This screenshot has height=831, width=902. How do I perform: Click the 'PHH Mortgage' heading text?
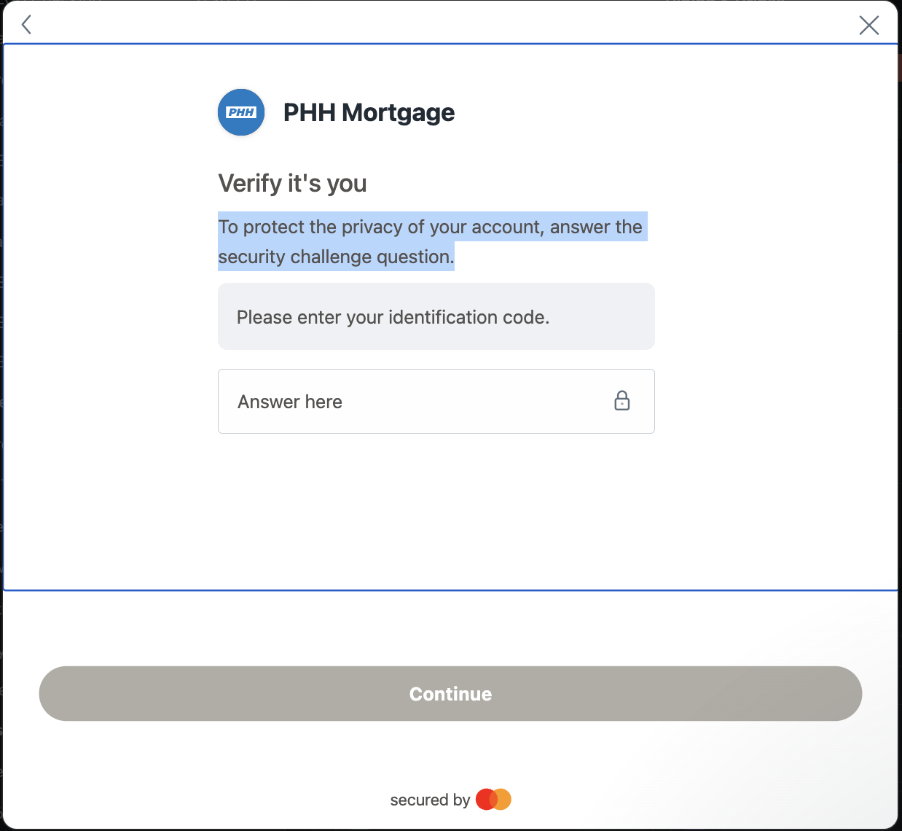(x=369, y=112)
